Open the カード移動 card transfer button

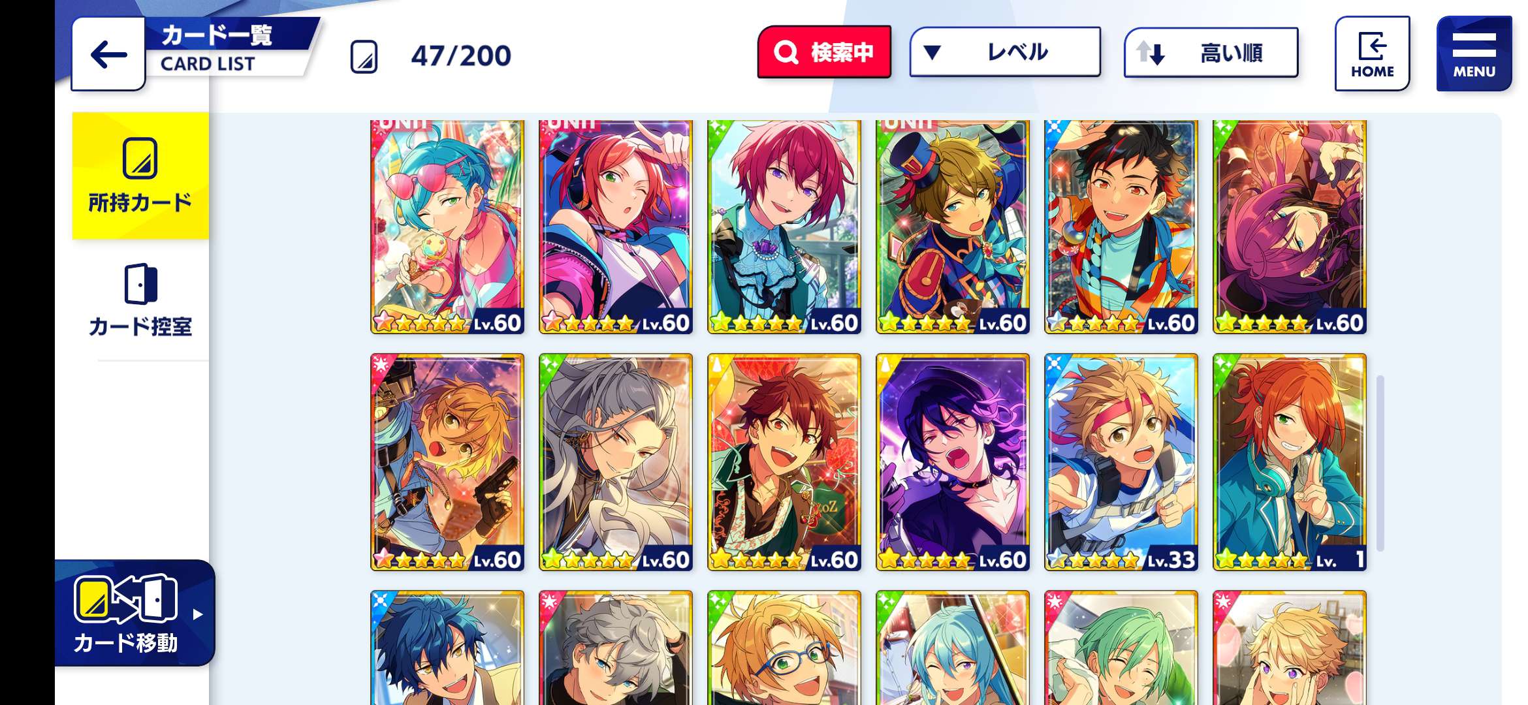[135, 614]
